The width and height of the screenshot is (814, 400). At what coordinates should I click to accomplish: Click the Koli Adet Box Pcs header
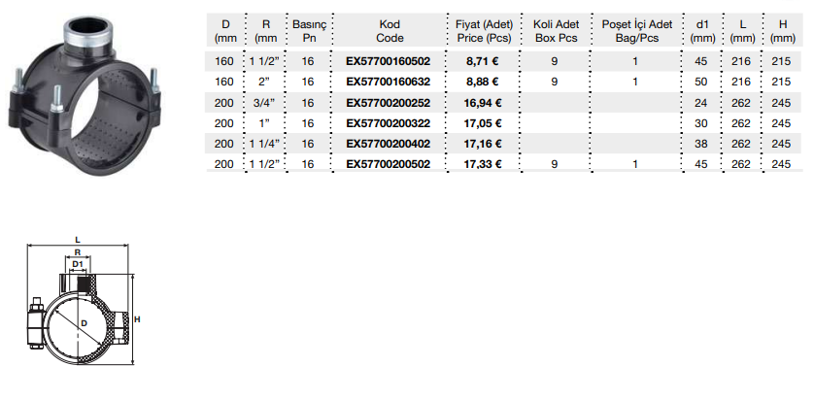(x=554, y=30)
